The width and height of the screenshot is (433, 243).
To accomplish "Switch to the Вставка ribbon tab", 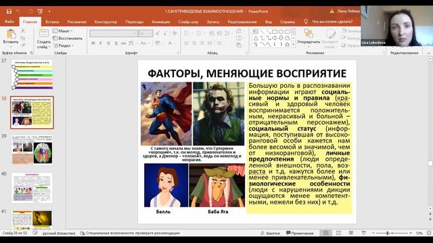I will (52, 22).
